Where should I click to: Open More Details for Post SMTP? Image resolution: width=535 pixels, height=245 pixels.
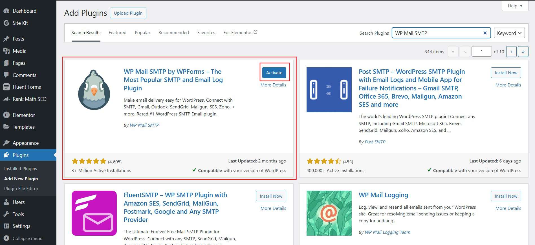coord(508,85)
